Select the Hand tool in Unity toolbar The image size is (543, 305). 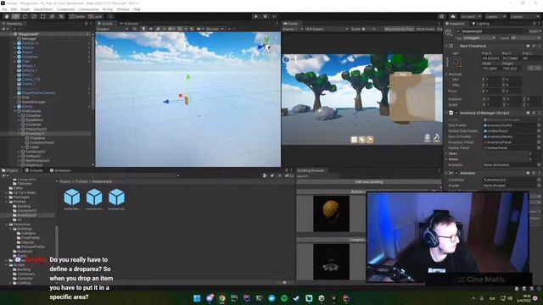[7, 16]
